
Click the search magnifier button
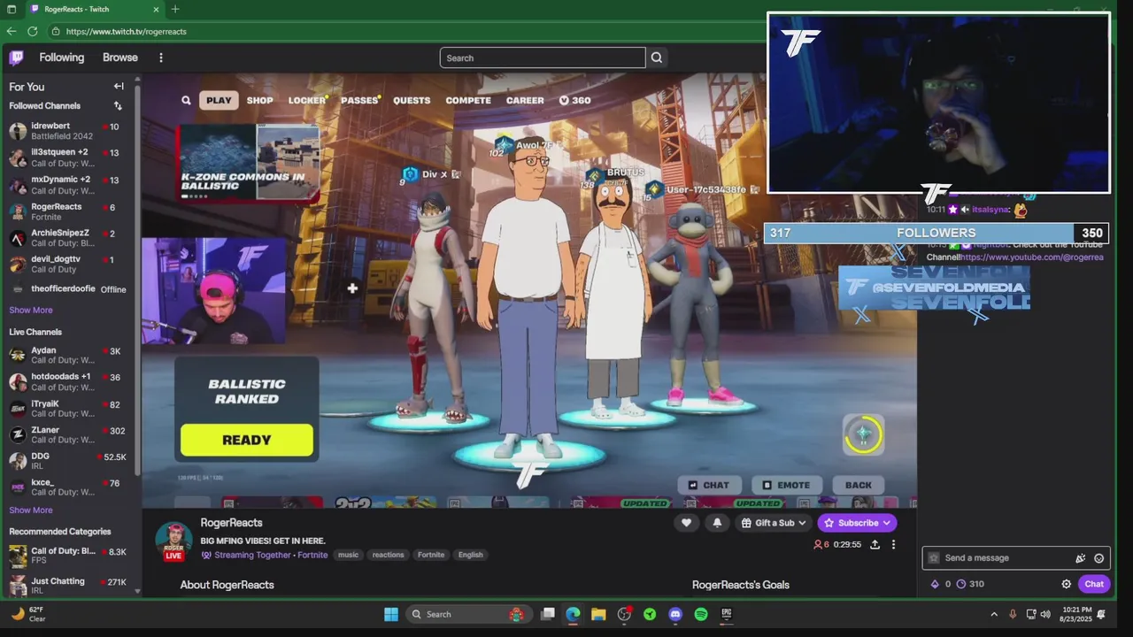click(657, 58)
